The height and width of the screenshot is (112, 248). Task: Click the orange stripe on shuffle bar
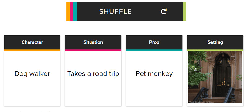pyautogui.click(x=68, y=11)
